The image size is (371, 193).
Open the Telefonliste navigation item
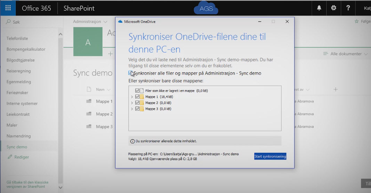pos(17,38)
